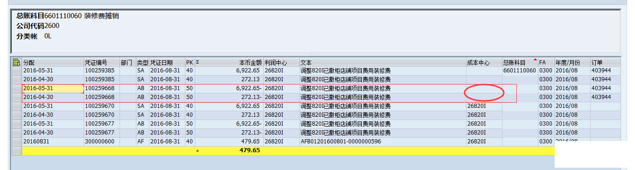Click amount 272.13- in the 100259677 row
The image size is (635, 170).
252,133
